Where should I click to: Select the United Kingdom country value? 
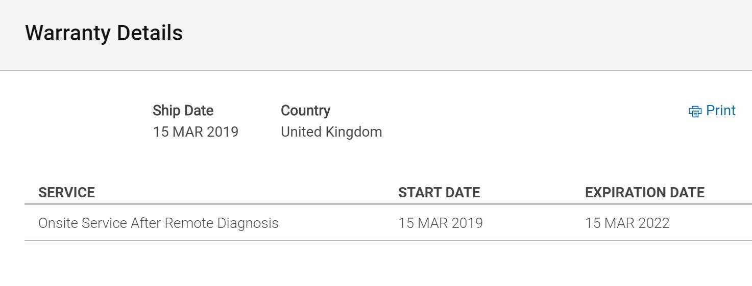[x=331, y=132]
